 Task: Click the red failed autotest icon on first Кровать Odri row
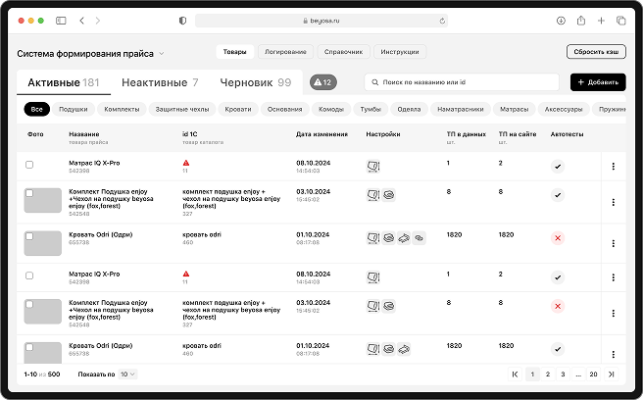(x=557, y=238)
